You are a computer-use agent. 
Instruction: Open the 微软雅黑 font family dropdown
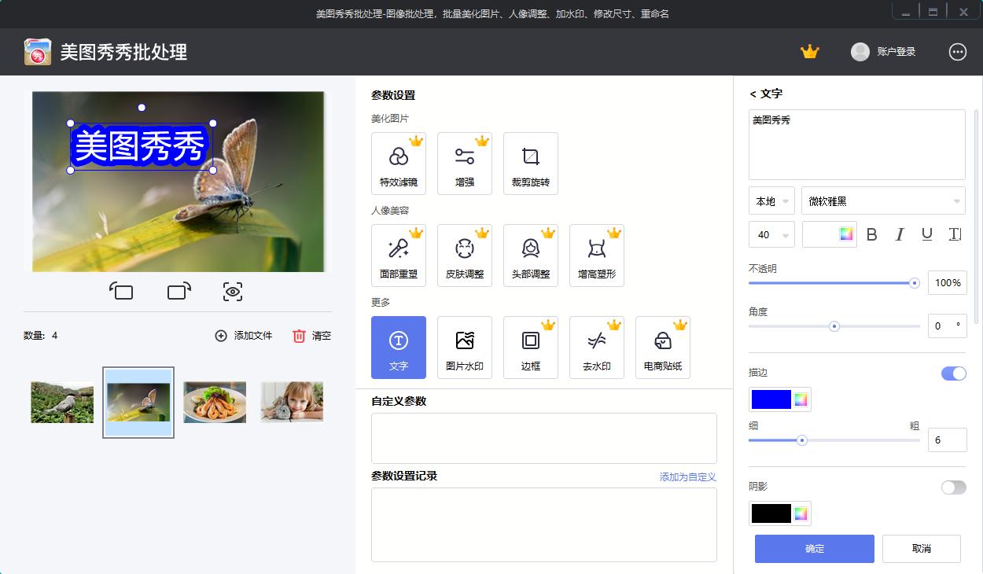883,201
